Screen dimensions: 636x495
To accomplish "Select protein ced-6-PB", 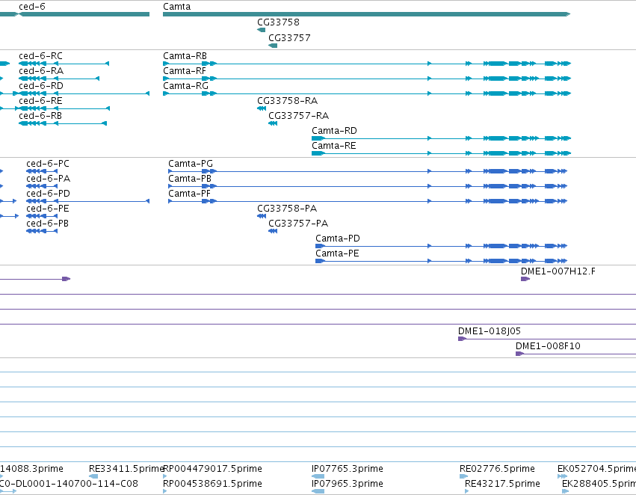I will coord(47,224).
